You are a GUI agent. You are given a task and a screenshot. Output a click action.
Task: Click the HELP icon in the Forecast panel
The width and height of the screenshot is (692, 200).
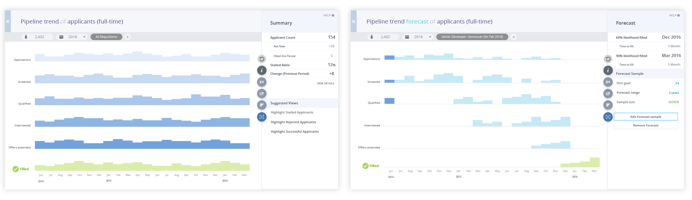[678, 15]
